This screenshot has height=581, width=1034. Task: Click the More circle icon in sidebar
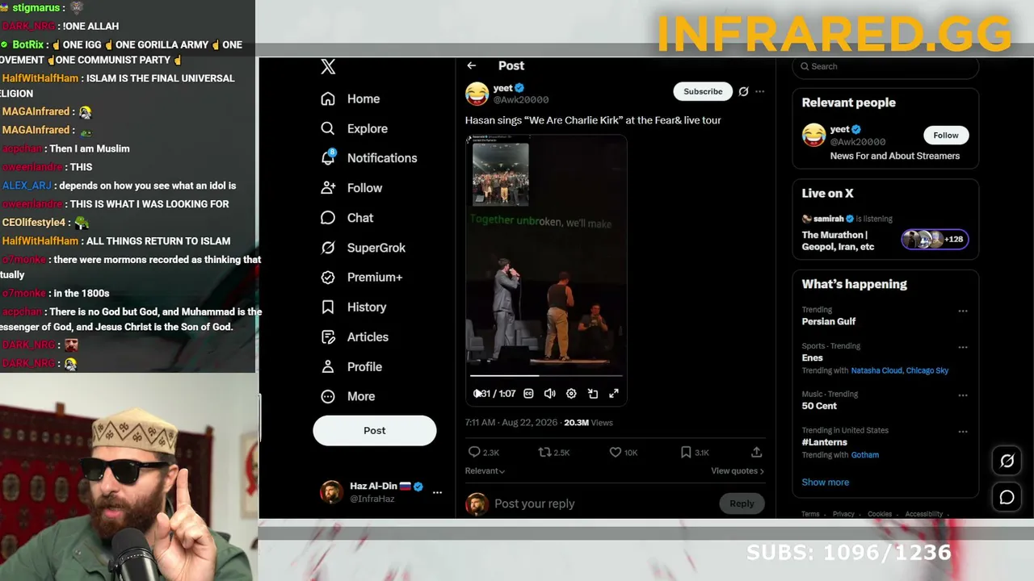(x=328, y=397)
